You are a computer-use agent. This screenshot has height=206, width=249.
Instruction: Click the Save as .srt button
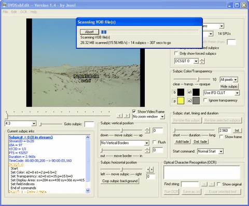191,192
